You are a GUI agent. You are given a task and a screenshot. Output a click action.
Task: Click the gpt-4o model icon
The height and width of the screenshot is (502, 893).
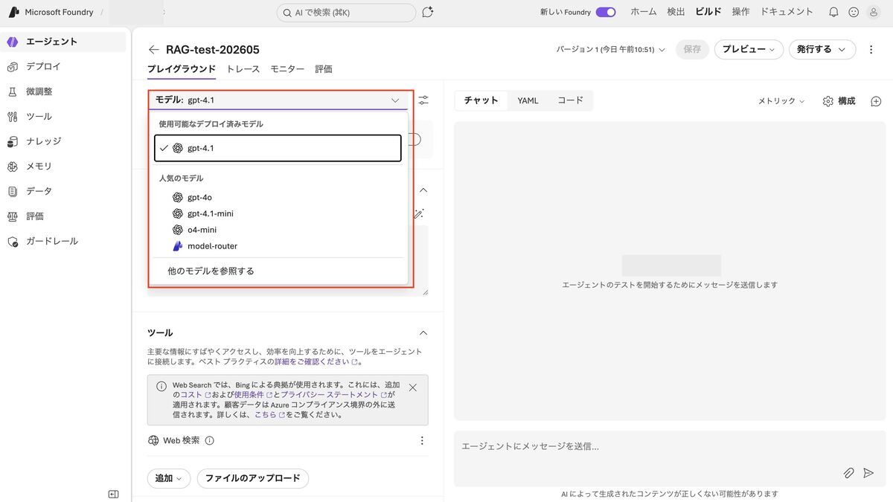[x=178, y=197]
